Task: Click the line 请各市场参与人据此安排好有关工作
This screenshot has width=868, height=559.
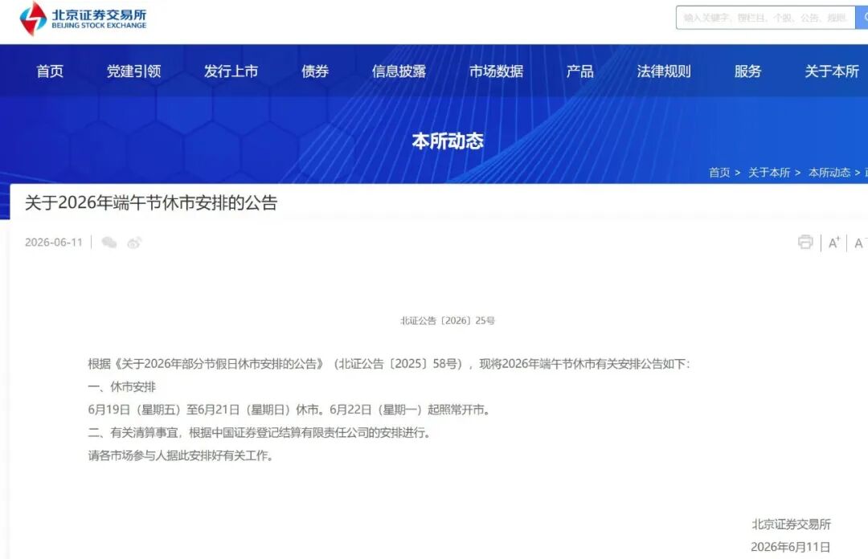Action: pyautogui.click(x=181, y=455)
